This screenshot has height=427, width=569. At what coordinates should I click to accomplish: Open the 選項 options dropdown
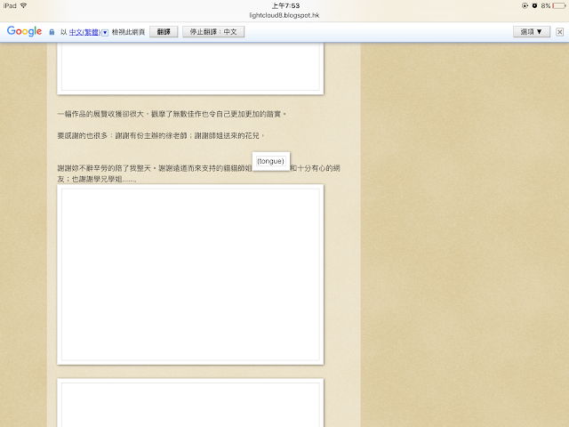point(532,32)
